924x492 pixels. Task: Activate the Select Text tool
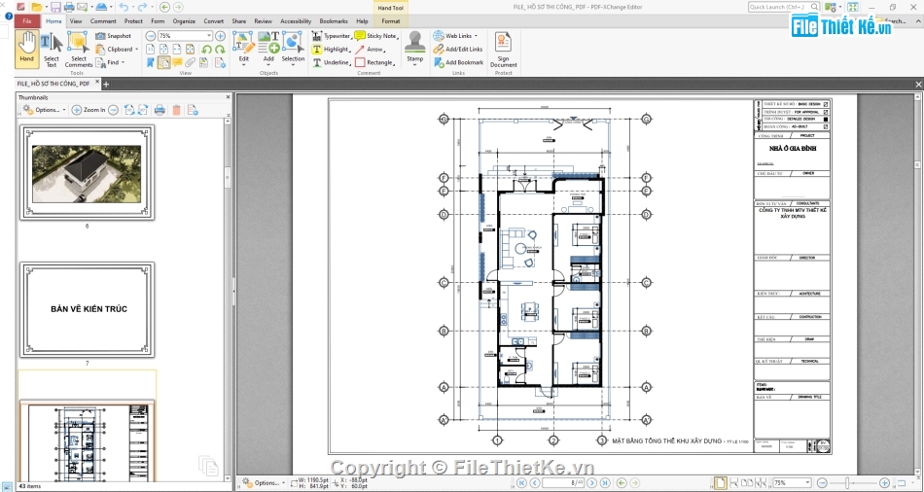51,49
